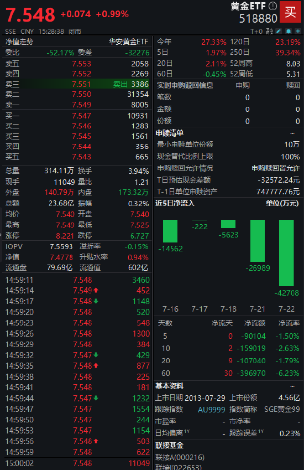Click the 融 margin trading tag

click(269, 32)
